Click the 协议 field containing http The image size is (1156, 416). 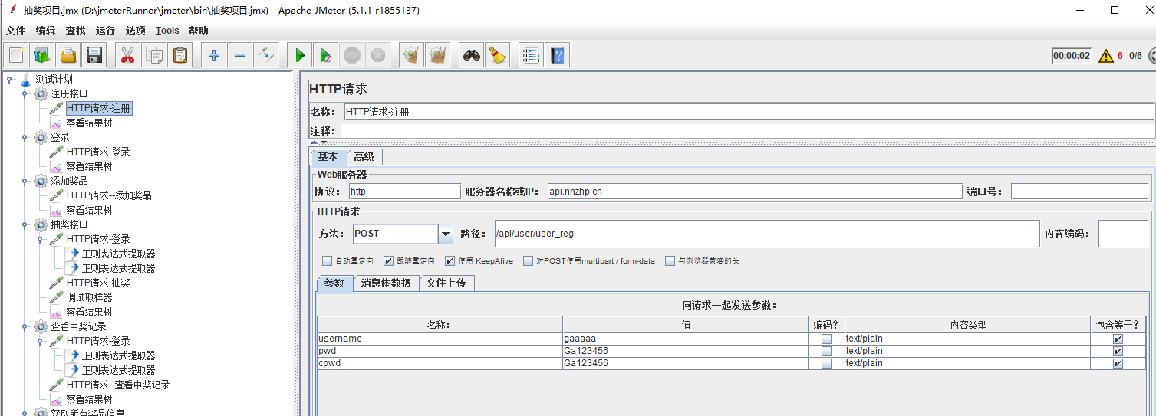(x=404, y=192)
